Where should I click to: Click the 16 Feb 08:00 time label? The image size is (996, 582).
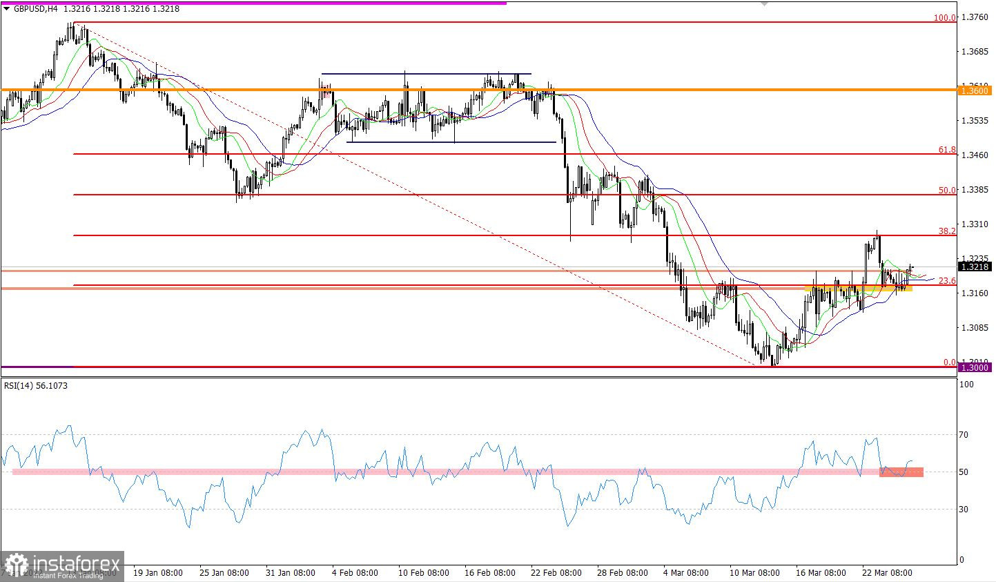click(490, 573)
